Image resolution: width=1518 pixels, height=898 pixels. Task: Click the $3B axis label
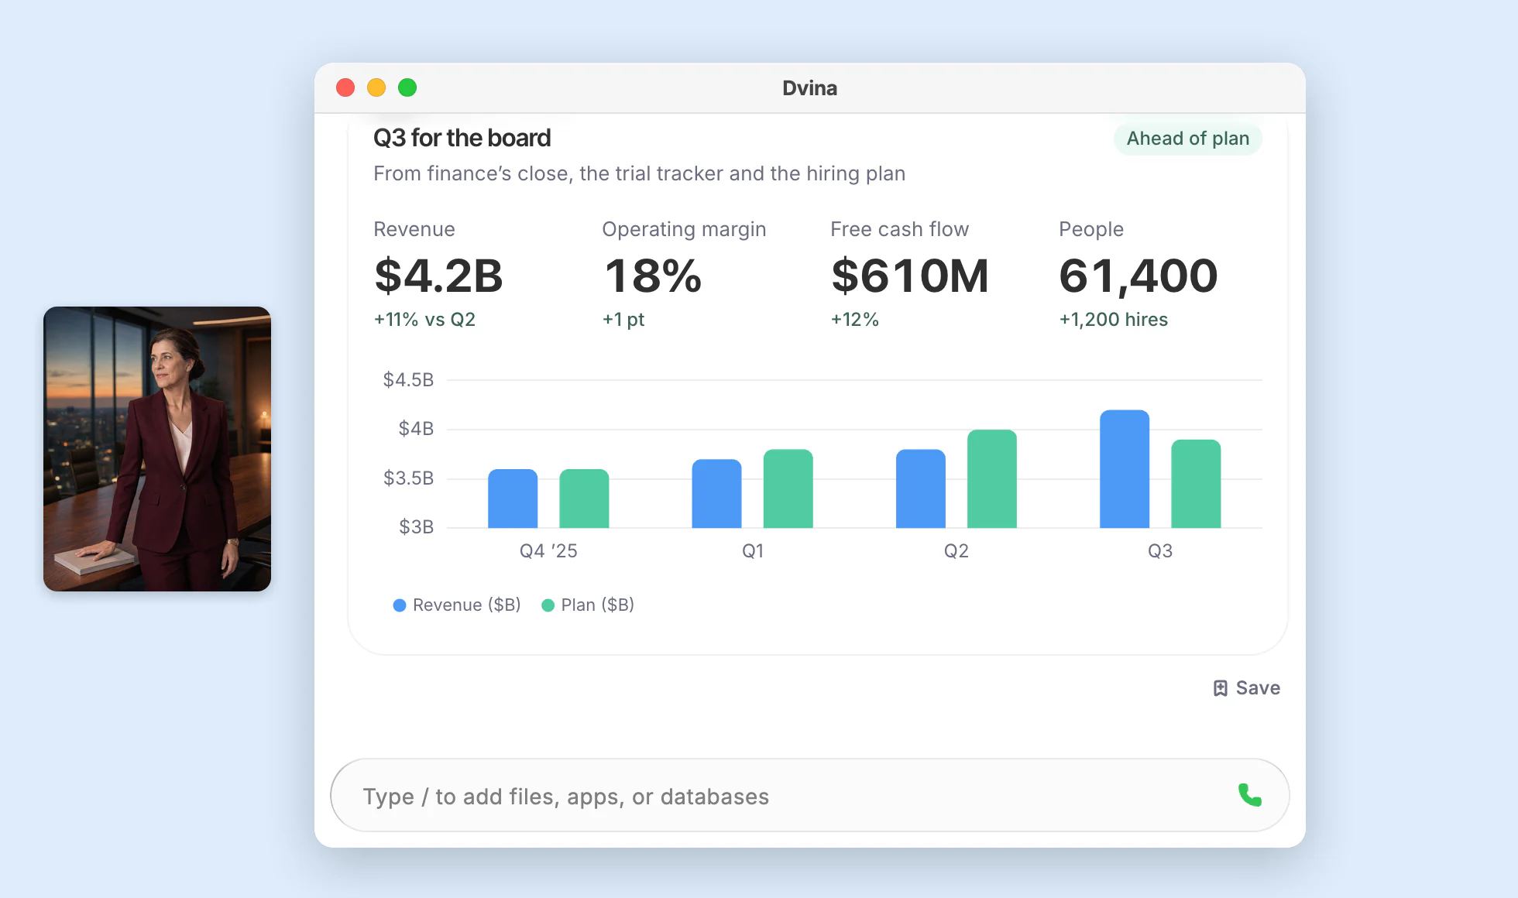click(416, 526)
